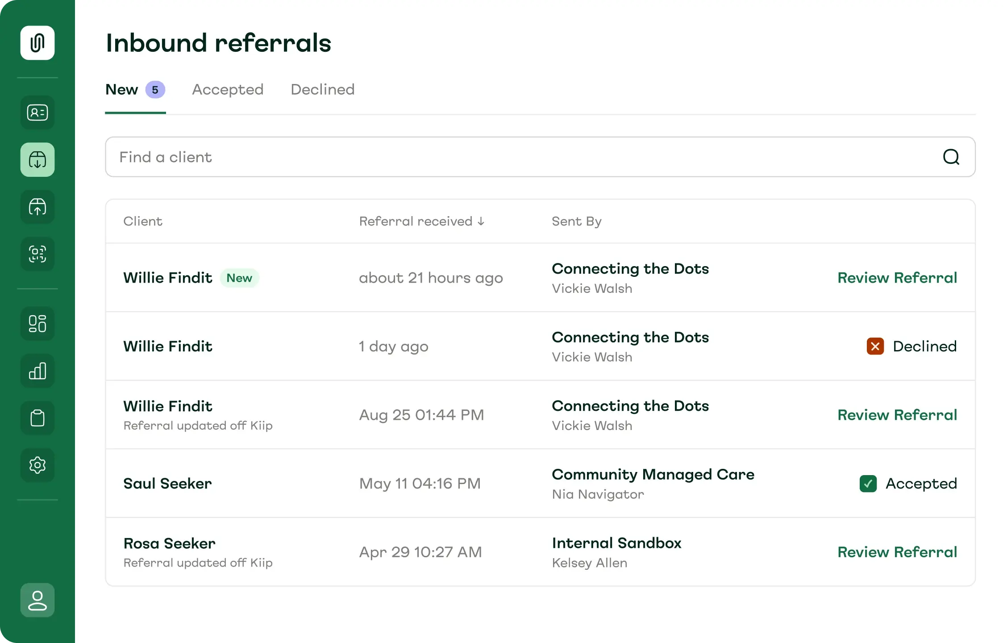
Task: Click the red Declined X icon
Action: coord(875,347)
